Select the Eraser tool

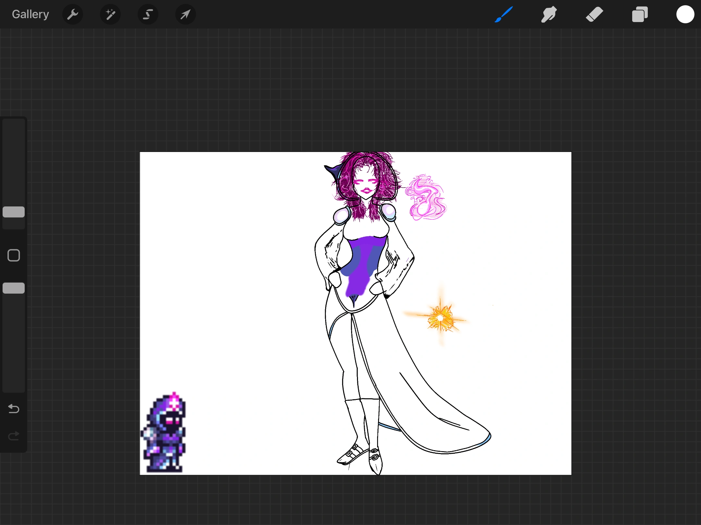594,14
